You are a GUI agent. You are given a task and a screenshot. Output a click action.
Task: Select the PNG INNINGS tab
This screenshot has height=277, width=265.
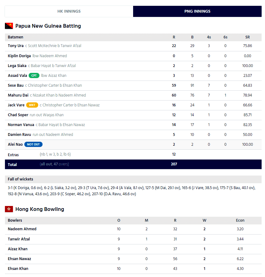point(197,11)
